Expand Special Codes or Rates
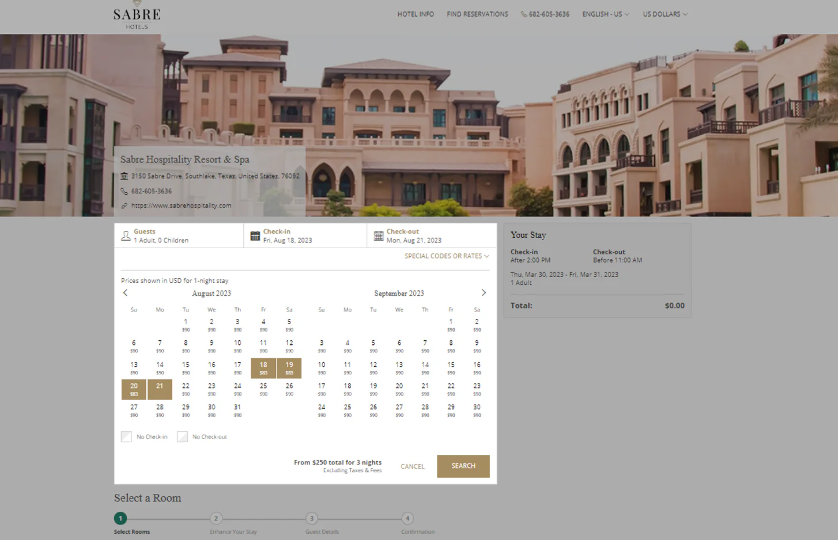Viewport: 838px width, 540px height. pos(447,256)
